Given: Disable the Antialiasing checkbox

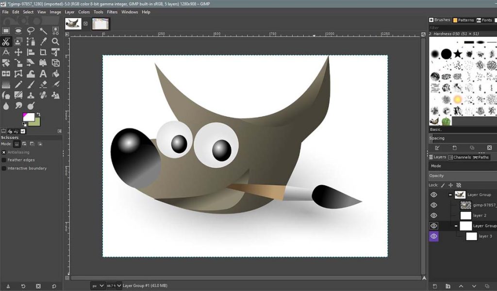Looking at the screenshot, I should click(x=4, y=152).
